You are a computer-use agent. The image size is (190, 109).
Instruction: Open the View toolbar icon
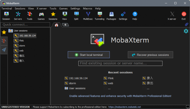[x=65, y=16]
